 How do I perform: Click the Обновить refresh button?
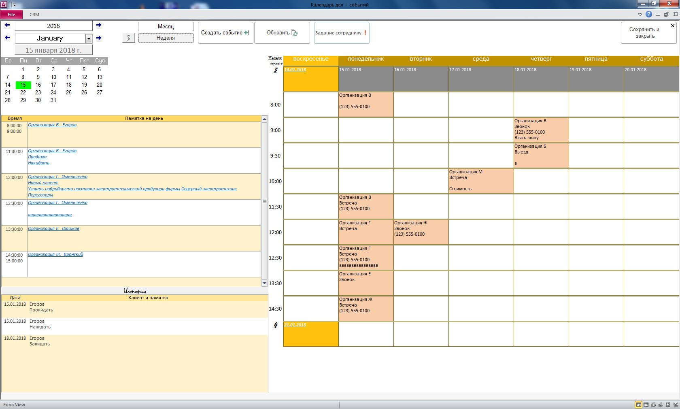[282, 33]
